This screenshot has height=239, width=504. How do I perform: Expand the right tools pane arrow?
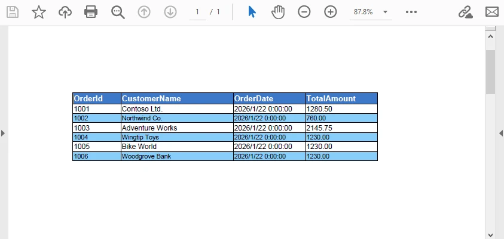point(501,133)
